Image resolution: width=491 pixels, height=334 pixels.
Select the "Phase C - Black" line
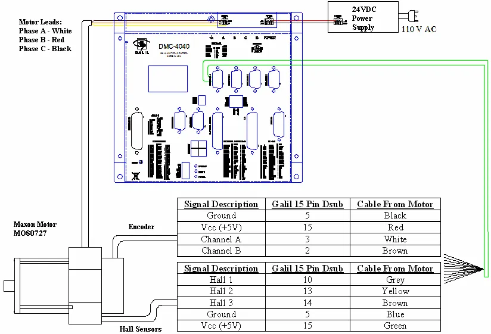[45, 48]
